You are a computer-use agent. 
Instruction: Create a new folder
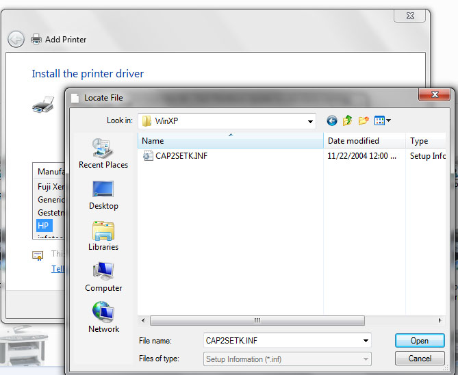364,120
